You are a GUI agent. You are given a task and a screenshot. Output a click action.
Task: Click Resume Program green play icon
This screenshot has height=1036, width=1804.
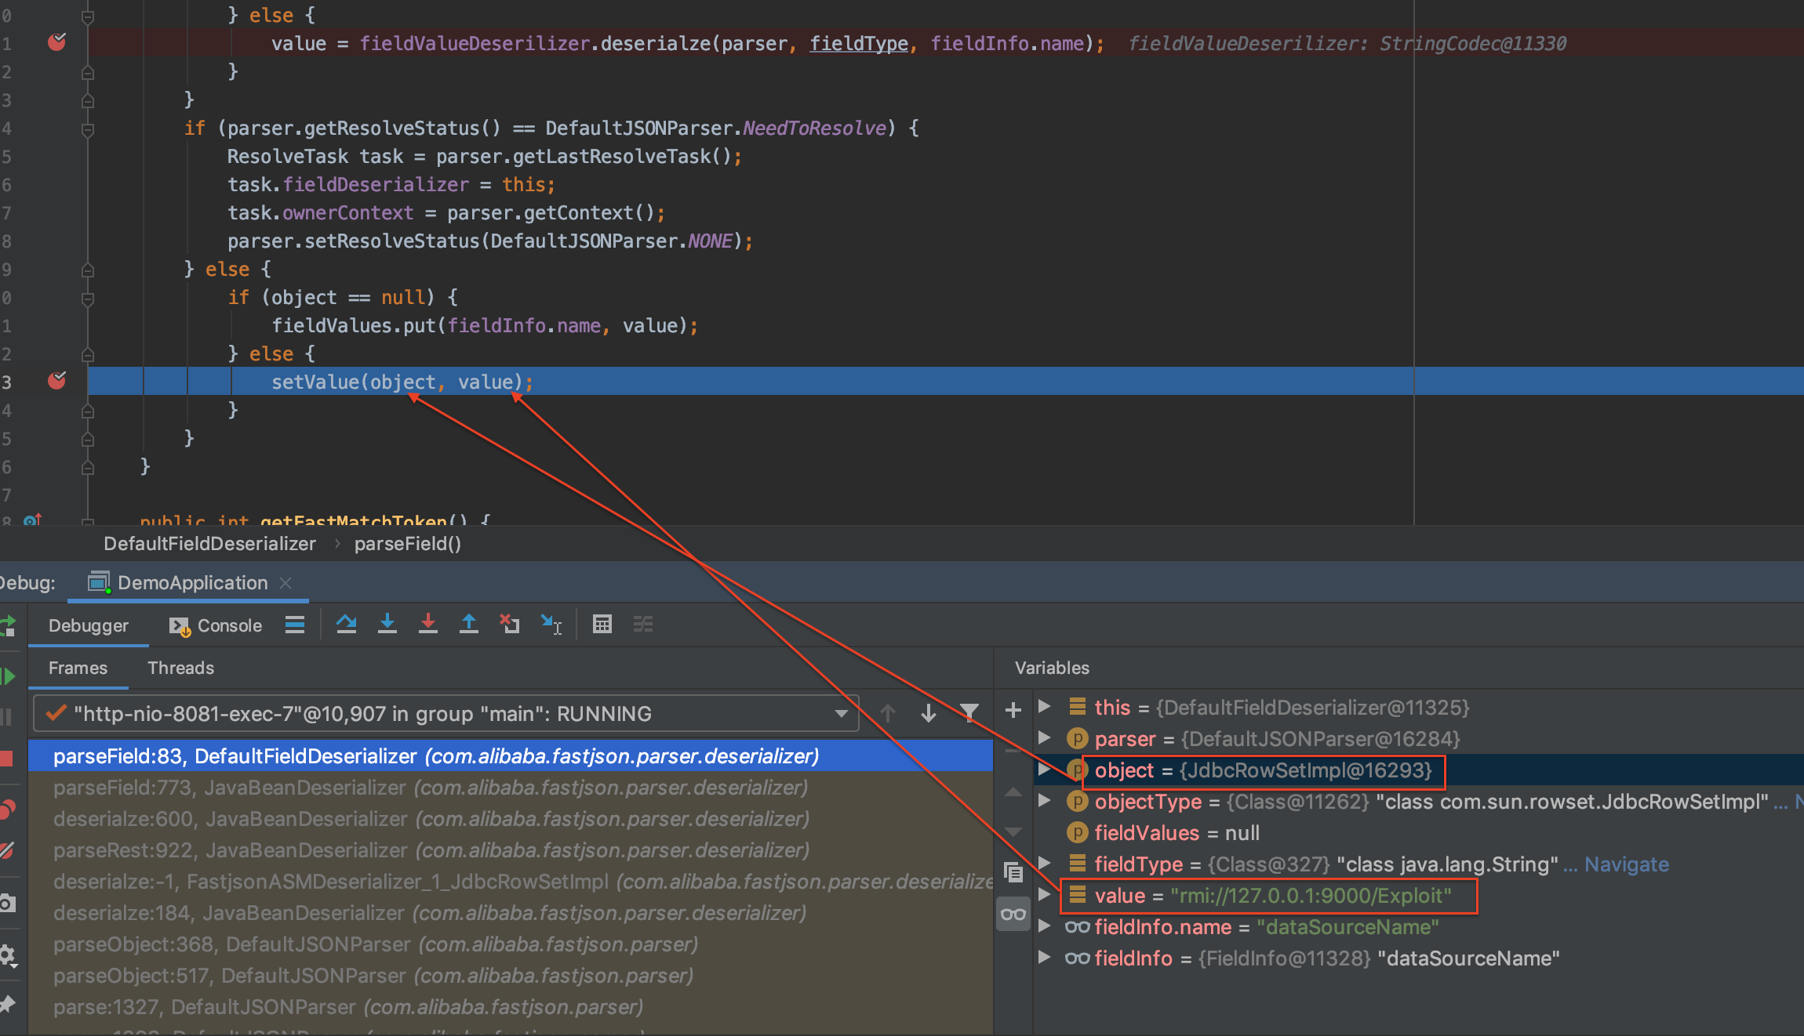(x=8, y=676)
